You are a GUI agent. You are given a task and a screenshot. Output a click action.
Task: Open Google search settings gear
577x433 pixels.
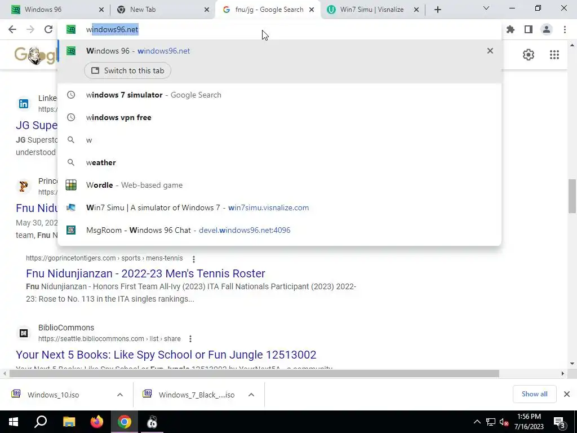529,55
